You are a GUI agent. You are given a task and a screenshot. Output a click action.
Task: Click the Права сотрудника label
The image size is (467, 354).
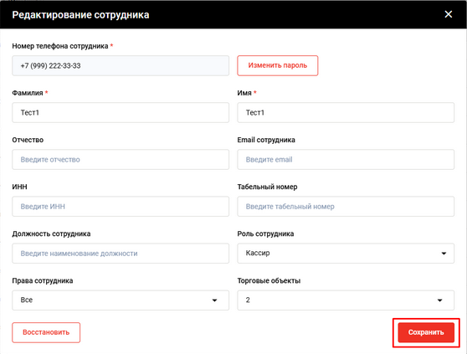(x=43, y=280)
